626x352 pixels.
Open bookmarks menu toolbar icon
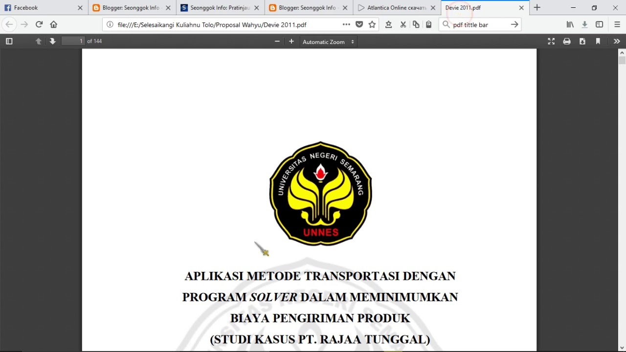coord(388,24)
